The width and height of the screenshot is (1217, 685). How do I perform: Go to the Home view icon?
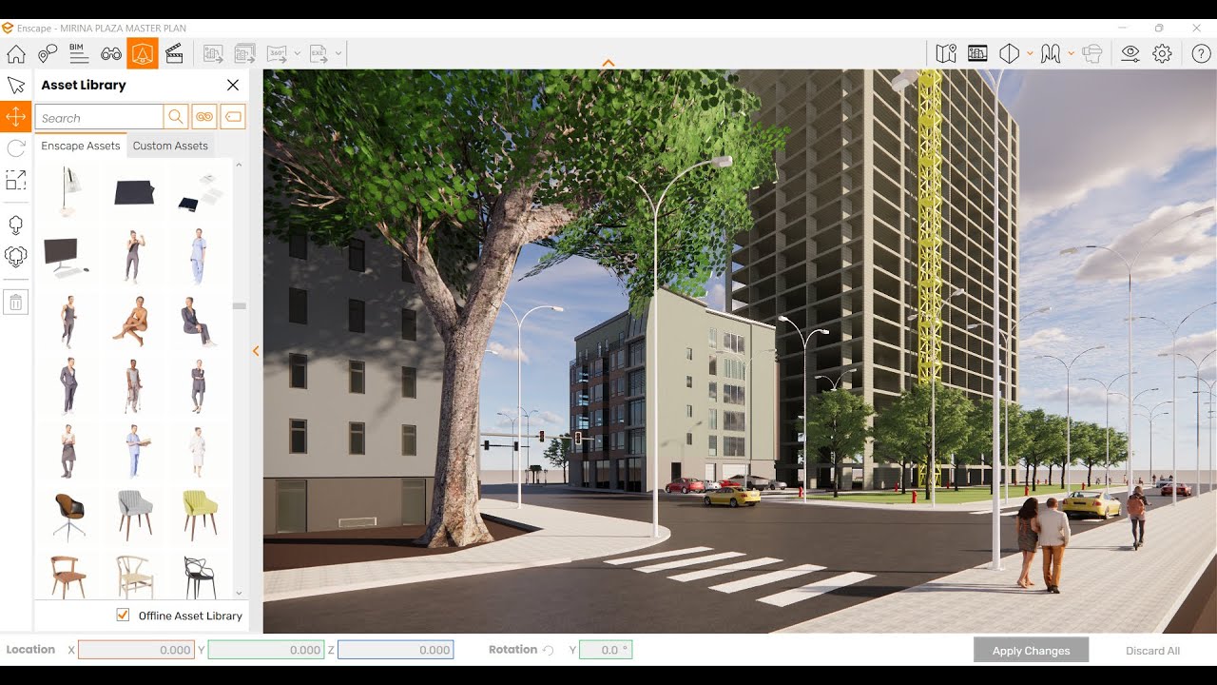pyautogui.click(x=16, y=53)
